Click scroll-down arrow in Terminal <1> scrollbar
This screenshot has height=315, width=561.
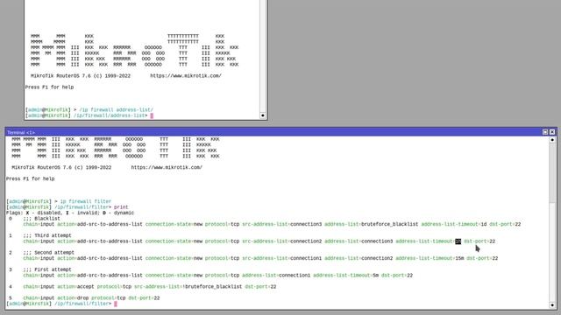[552, 305]
